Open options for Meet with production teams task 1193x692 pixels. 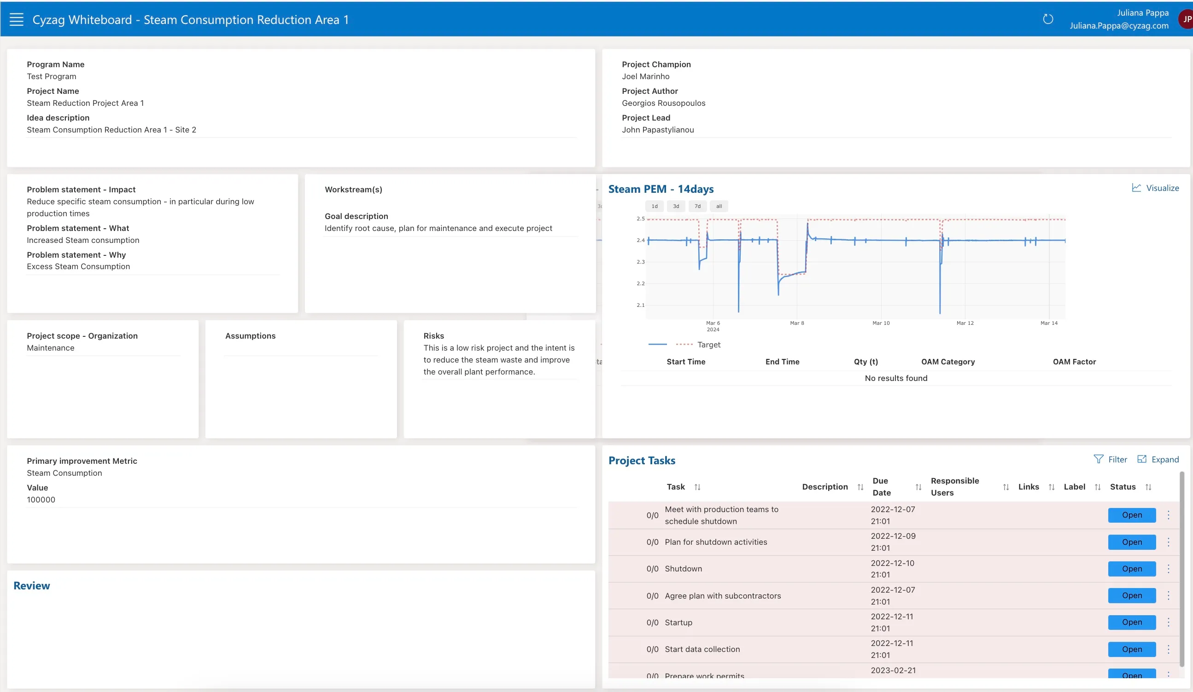pyautogui.click(x=1169, y=515)
